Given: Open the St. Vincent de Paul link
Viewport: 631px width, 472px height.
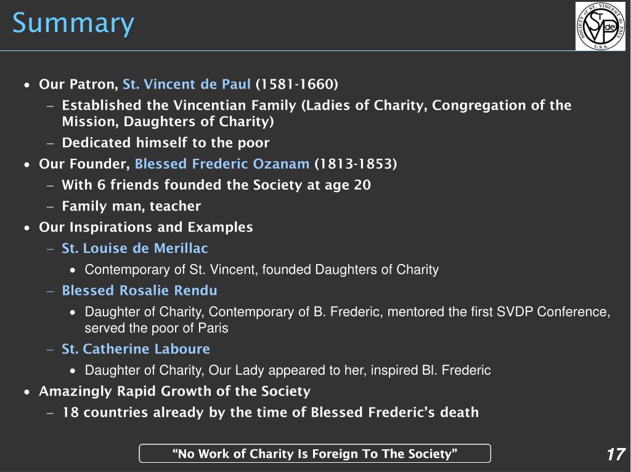Looking at the screenshot, I should pyautogui.click(x=187, y=84).
